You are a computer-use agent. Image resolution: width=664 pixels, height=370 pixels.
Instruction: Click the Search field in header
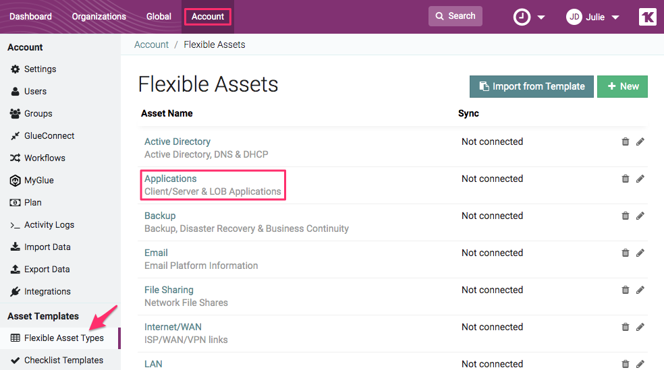pyautogui.click(x=455, y=16)
